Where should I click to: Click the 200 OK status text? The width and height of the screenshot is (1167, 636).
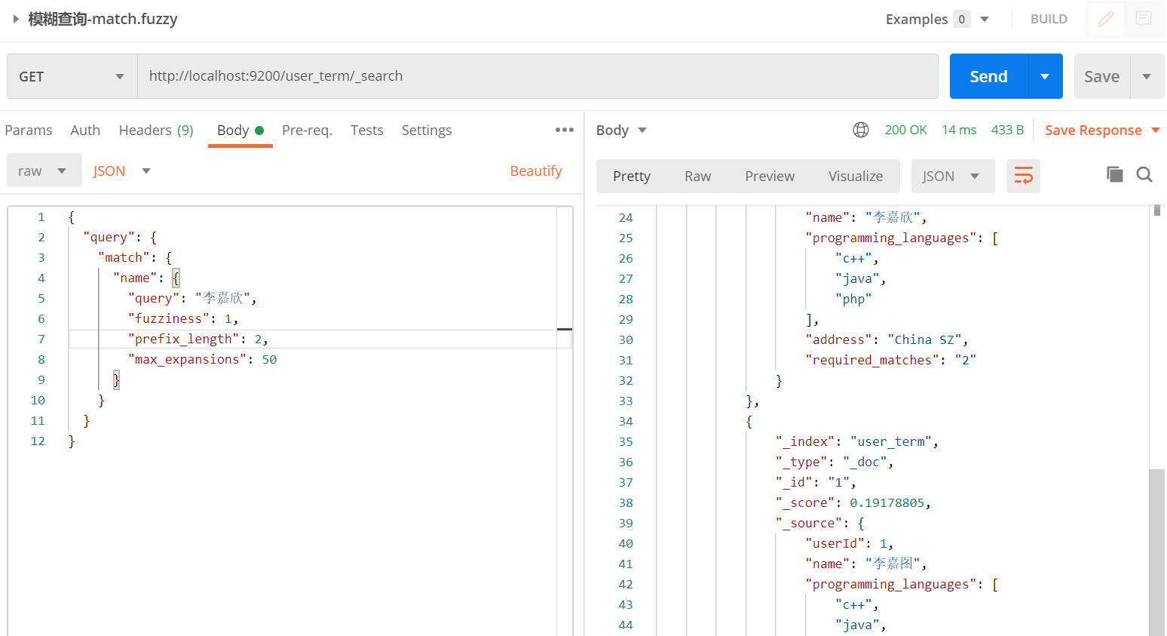(x=906, y=130)
